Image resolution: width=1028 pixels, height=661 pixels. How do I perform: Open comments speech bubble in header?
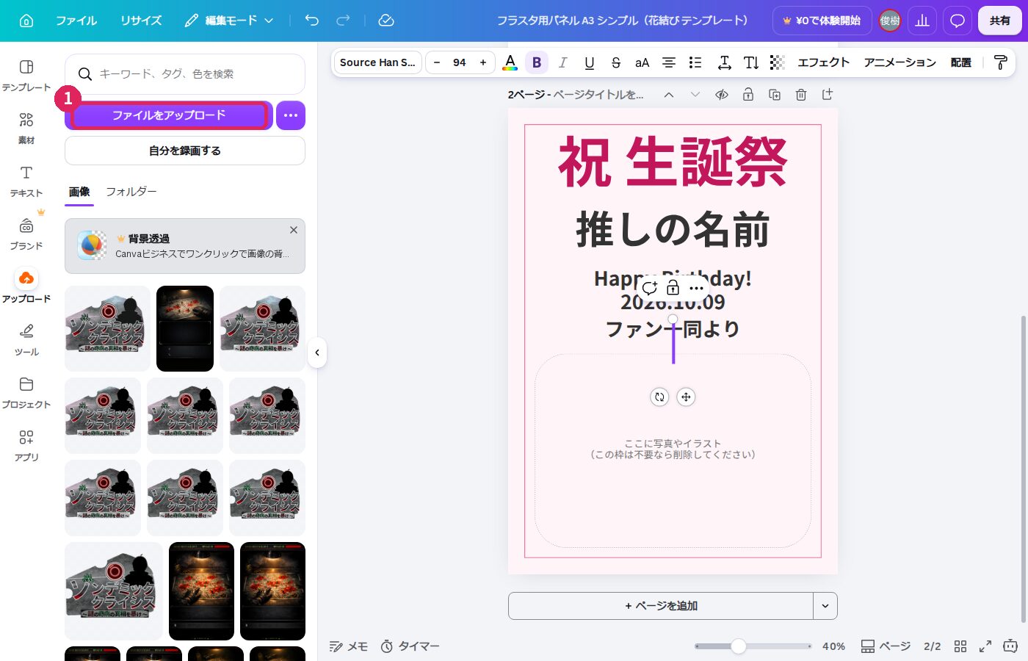[x=958, y=21]
